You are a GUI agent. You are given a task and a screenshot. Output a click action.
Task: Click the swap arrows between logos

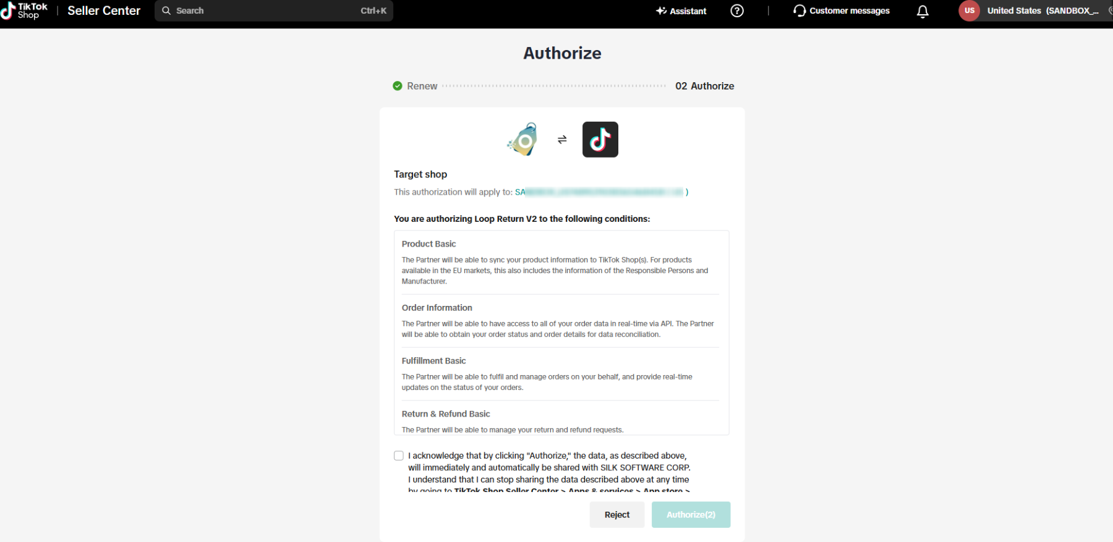562,140
